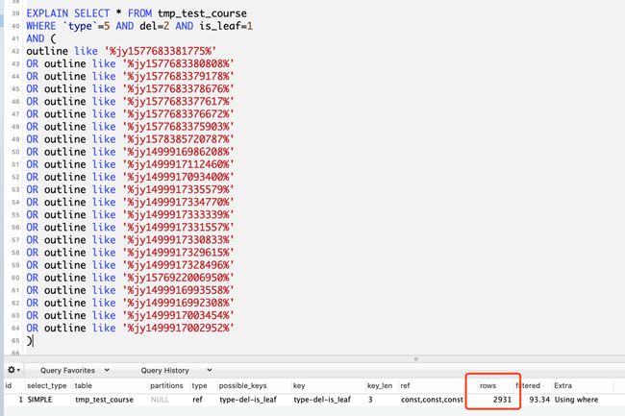This screenshot has width=625, height=416.
Task: Click line number 50 in the gutter
Action: pos(15,152)
